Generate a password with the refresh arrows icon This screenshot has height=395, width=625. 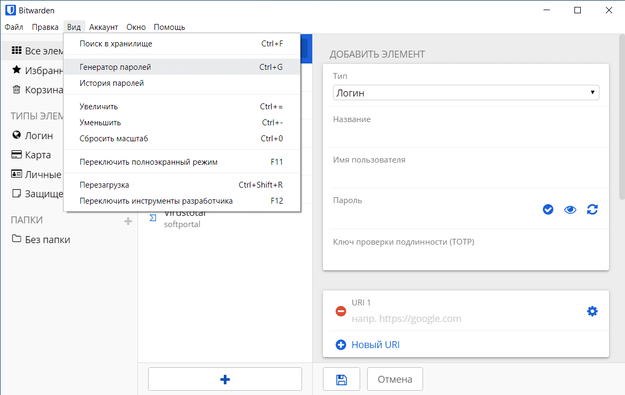click(x=592, y=209)
